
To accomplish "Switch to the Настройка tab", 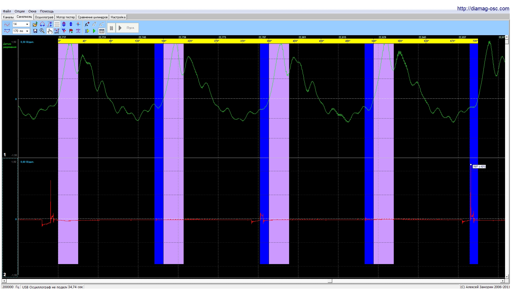I will pos(118,17).
